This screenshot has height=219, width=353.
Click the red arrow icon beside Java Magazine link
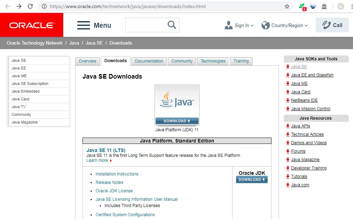point(288,160)
